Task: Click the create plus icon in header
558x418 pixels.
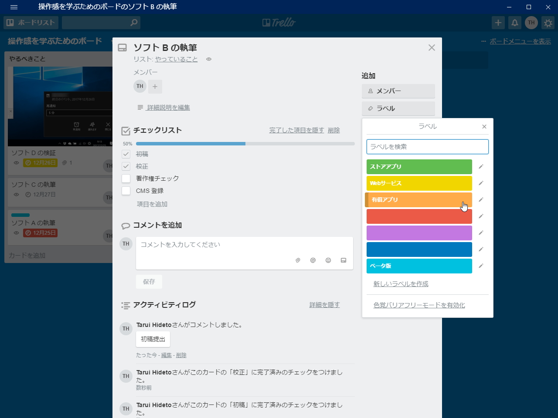Action: [x=498, y=23]
